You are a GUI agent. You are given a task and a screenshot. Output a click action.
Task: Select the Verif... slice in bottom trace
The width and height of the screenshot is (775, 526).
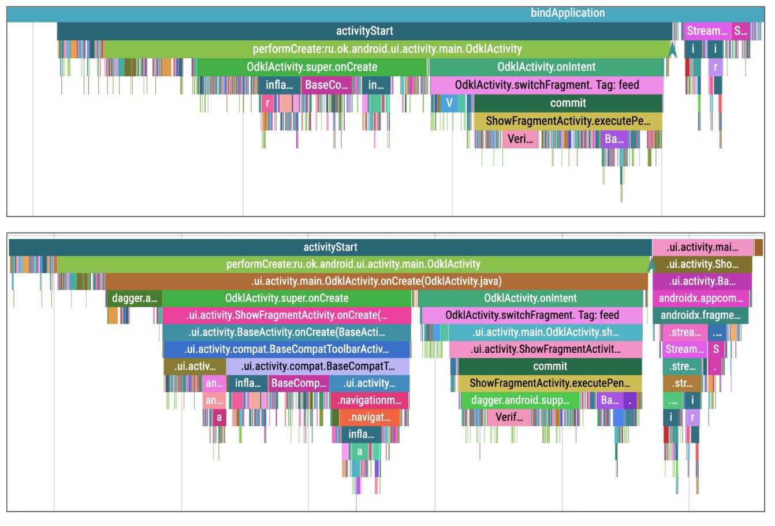[x=509, y=417]
